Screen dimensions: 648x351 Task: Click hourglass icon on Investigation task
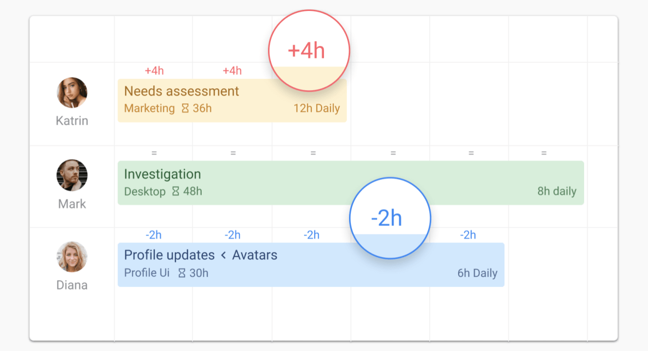coord(176,192)
